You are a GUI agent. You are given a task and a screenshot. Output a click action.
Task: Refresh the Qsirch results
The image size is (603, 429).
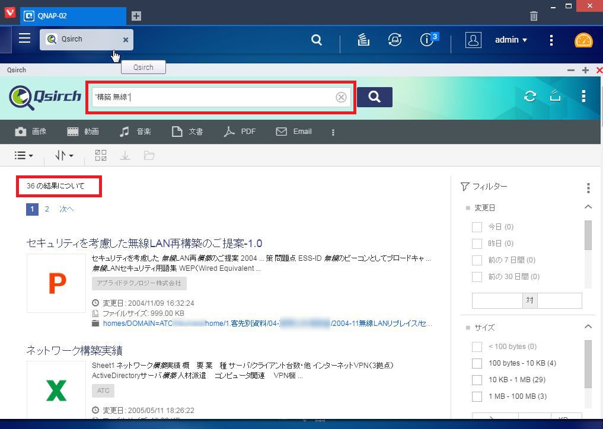click(x=530, y=96)
